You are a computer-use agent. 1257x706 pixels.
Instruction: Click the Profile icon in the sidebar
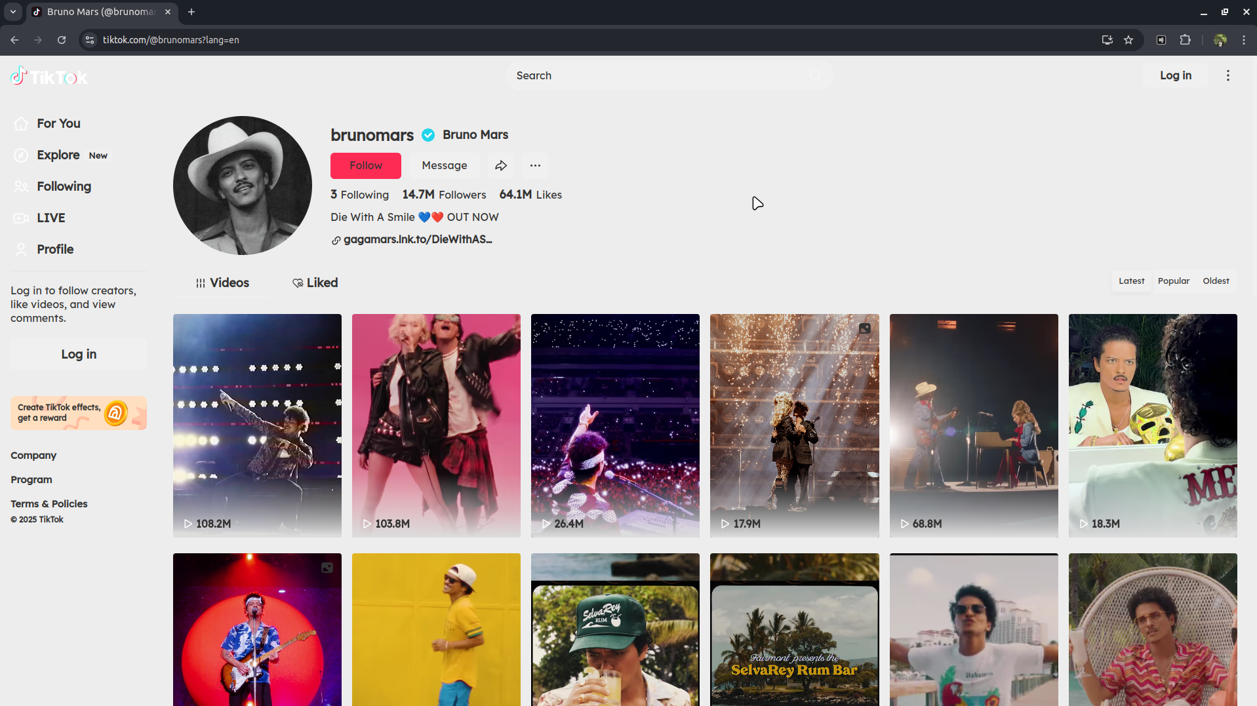point(20,249)
